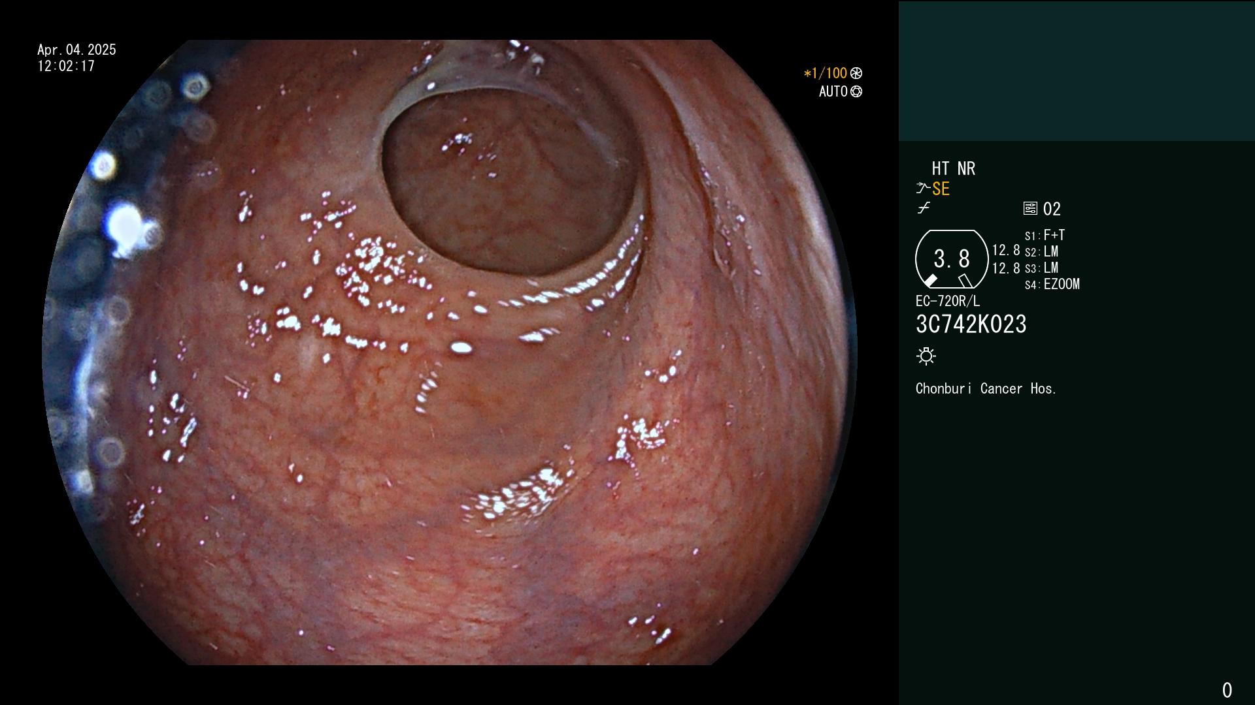
Task: Click the AUTO label text
Action: point(833,92)
